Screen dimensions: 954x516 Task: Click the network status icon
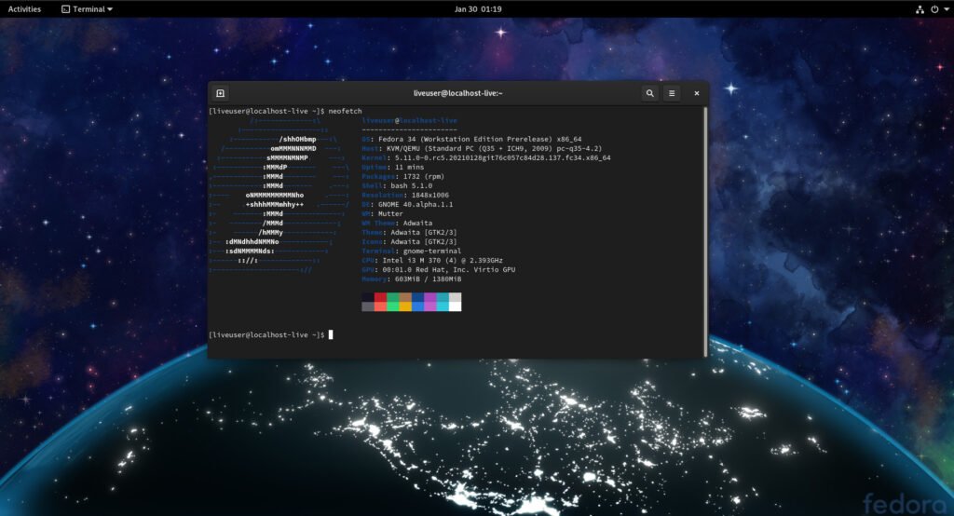920,9
